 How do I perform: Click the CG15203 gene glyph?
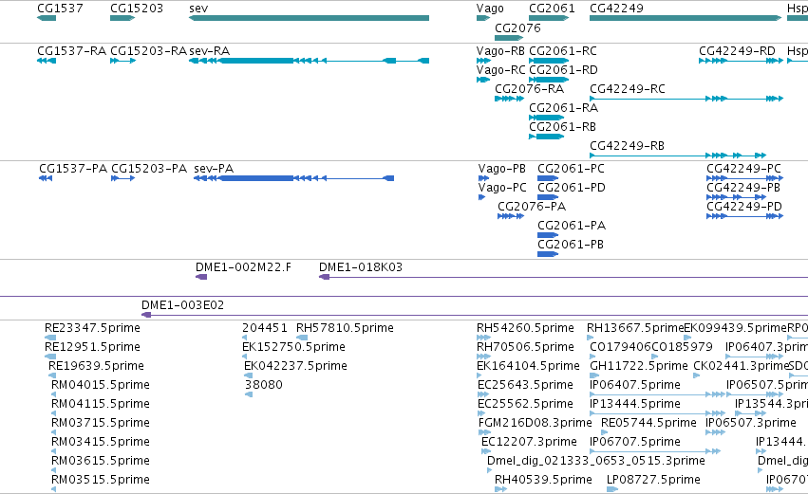[122, 18]
